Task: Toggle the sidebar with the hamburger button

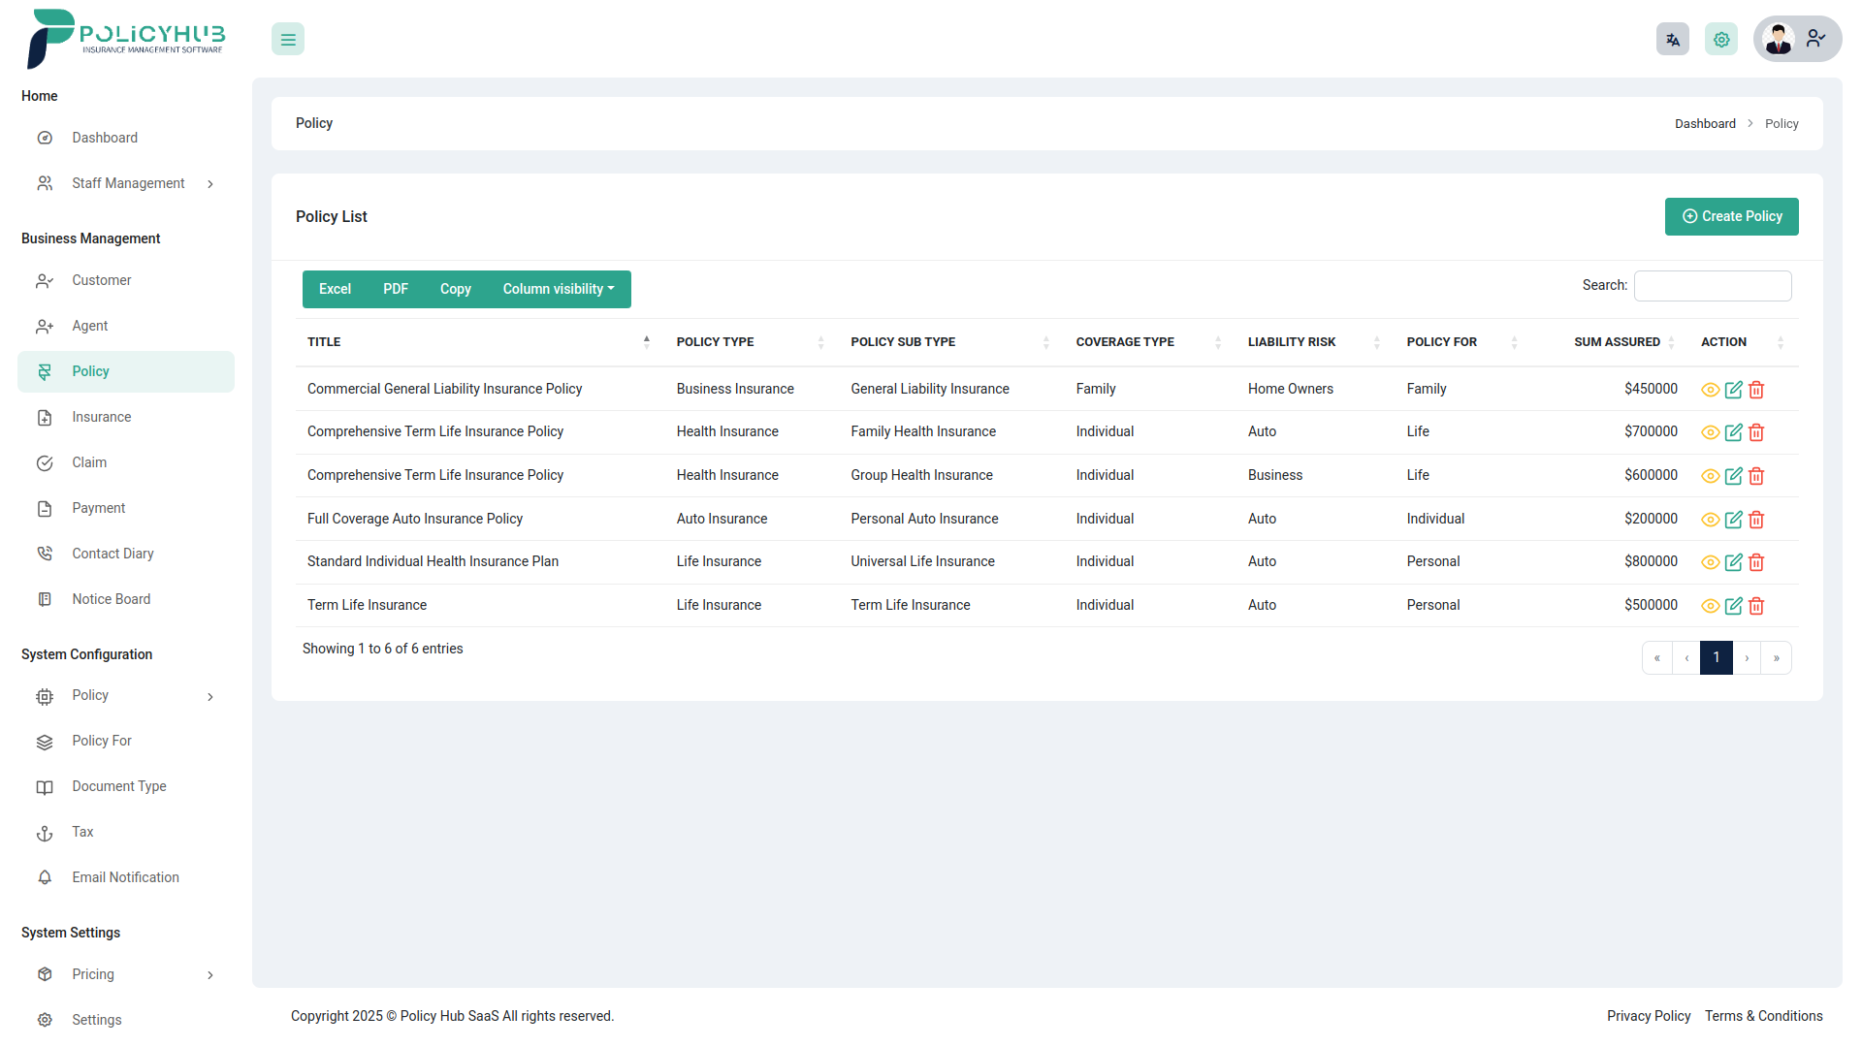Action: [287, 39]
